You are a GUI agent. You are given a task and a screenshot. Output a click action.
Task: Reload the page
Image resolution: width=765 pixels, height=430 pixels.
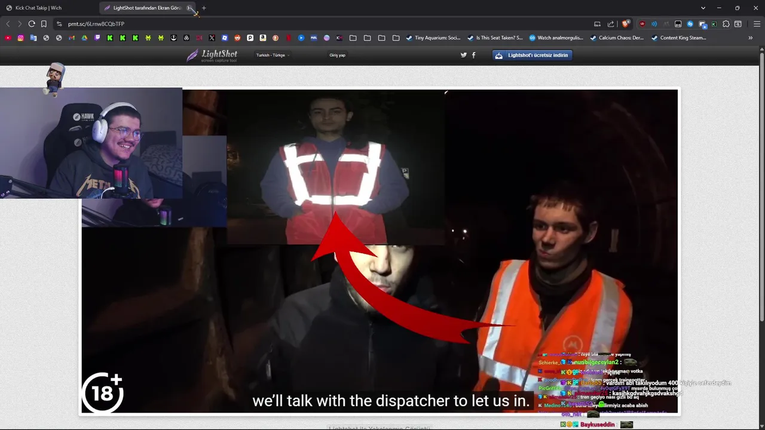coord(32,24)
